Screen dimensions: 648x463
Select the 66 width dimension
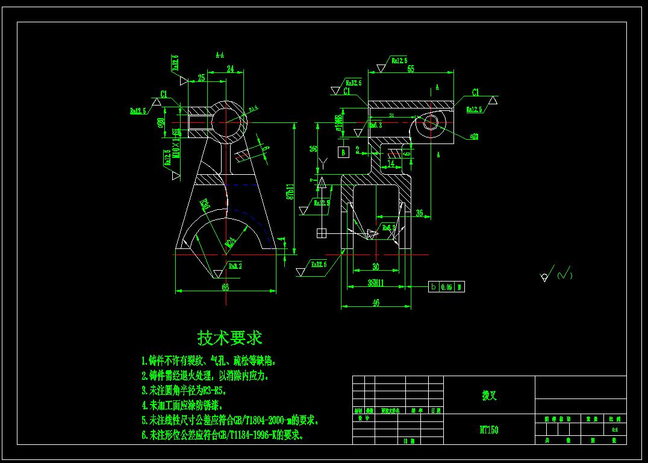coord(225,287)
